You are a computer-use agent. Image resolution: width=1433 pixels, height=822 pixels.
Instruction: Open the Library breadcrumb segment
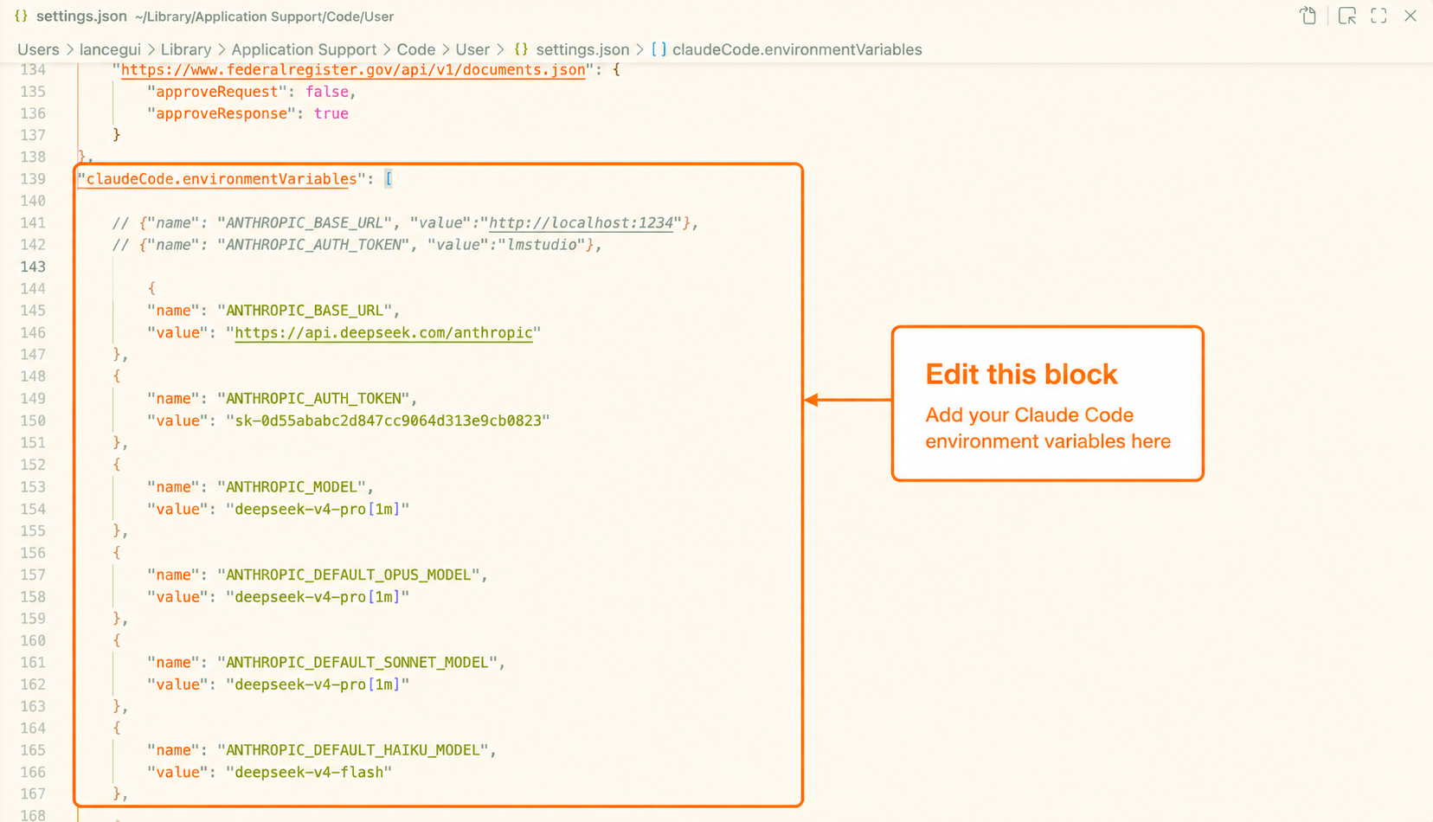click(185, 49)
